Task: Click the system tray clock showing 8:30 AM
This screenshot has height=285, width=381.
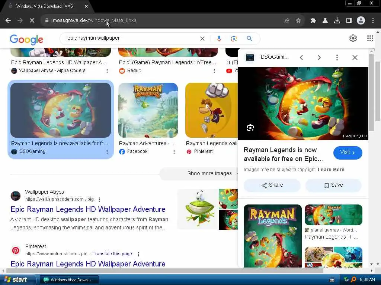Action: tap(367, 280)
